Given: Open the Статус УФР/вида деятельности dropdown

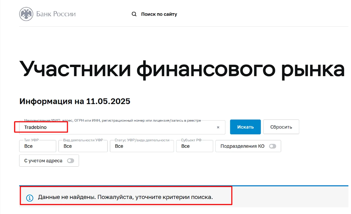Looking at the screenshot, I should [142, 146].
